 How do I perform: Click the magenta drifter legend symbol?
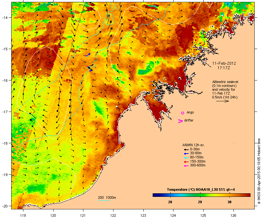pyautogui.click(x=180, y=121)
